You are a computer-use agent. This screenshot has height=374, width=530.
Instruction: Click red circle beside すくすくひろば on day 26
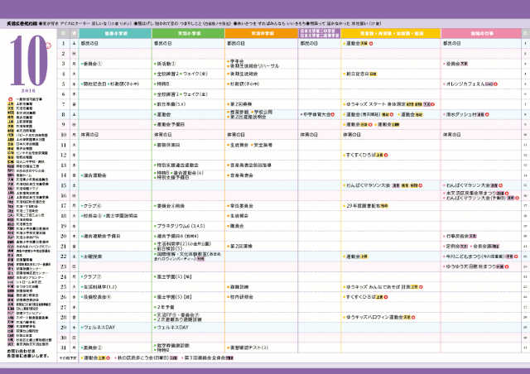click(386, 297)
